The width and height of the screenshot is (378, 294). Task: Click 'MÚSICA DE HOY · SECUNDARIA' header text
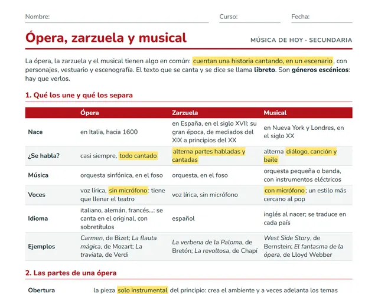pos(301,40)
